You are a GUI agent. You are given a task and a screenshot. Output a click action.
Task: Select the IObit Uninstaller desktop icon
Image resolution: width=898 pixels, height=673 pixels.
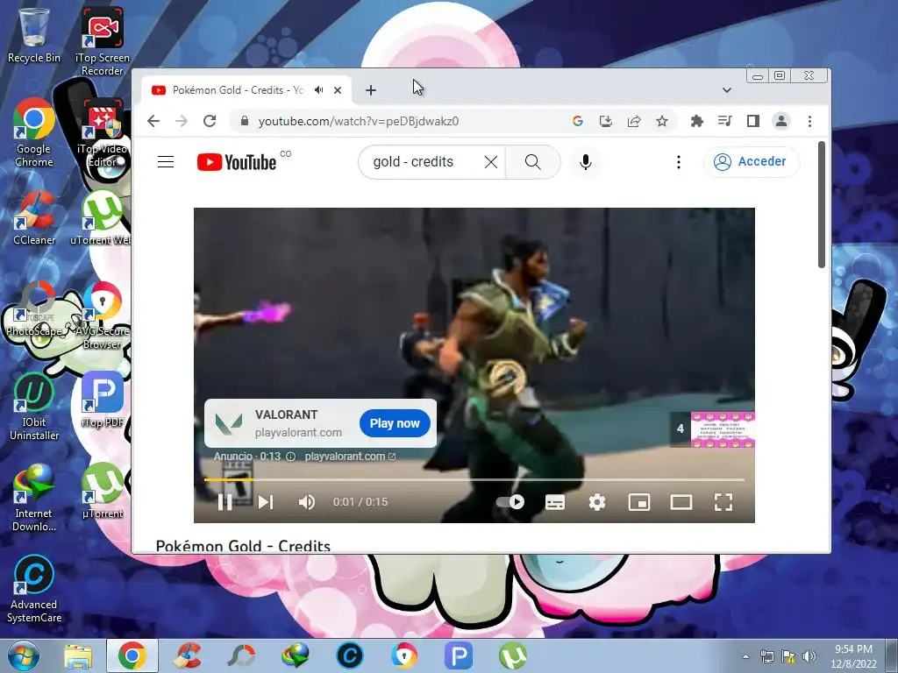click(x=34, y=406)
